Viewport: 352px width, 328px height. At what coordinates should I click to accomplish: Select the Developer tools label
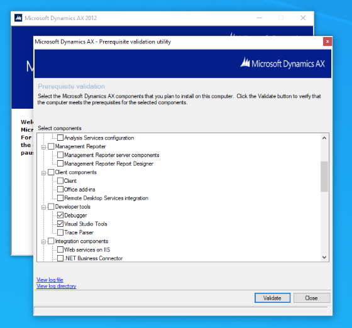[73, 206]
